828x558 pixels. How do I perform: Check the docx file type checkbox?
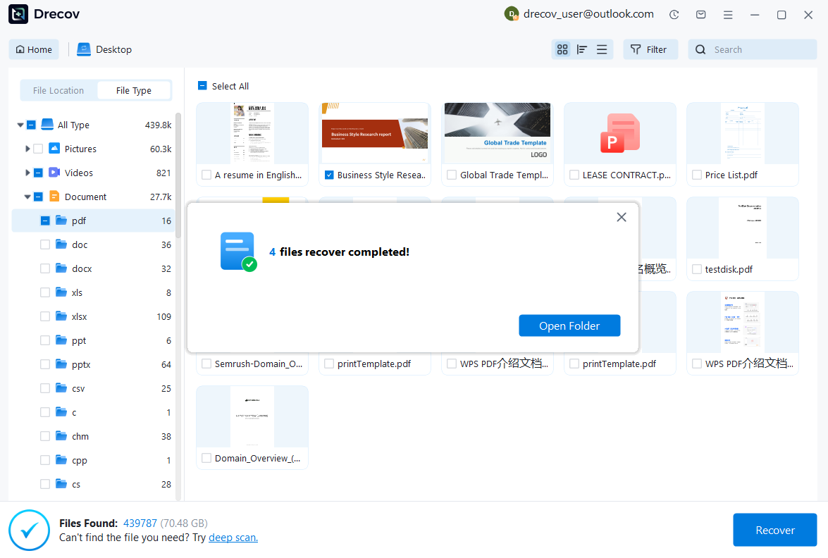coord(45,268)
